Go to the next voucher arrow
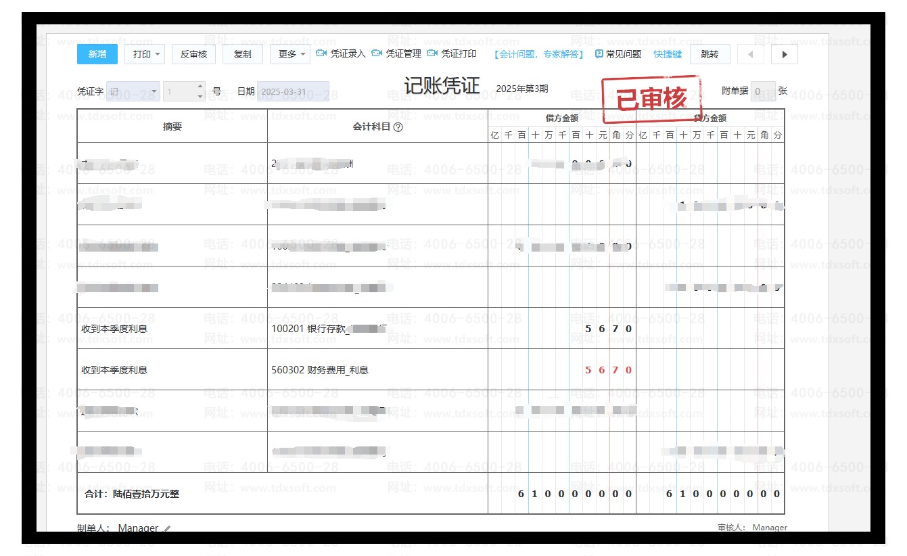 pos(784,55)
